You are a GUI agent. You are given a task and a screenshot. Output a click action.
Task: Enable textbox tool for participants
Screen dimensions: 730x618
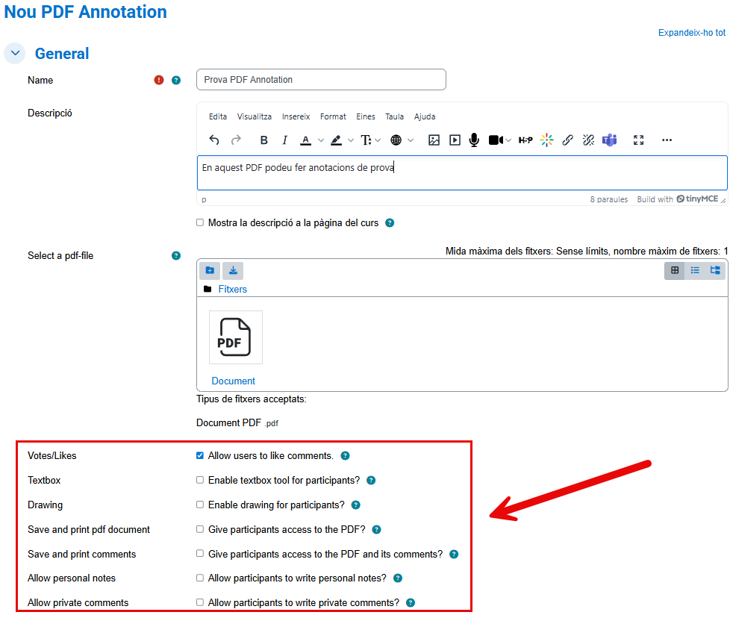(200, 480)
